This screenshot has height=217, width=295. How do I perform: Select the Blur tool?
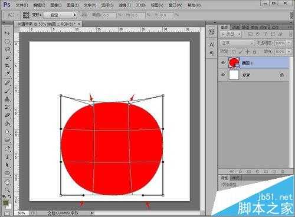click(7, 131)
